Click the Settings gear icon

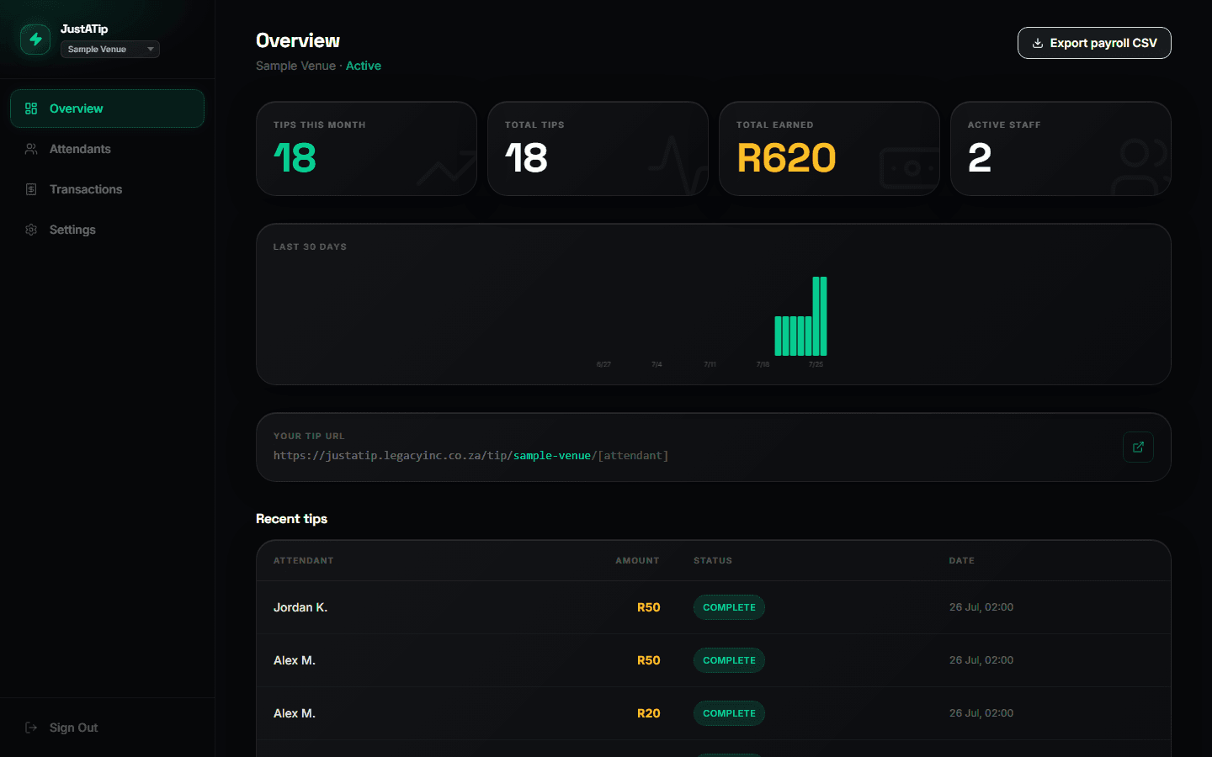point(31,230)
